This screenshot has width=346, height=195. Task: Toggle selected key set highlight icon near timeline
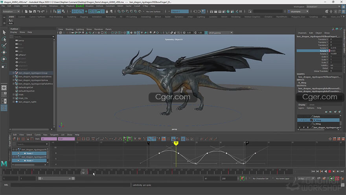coord(242,178)
